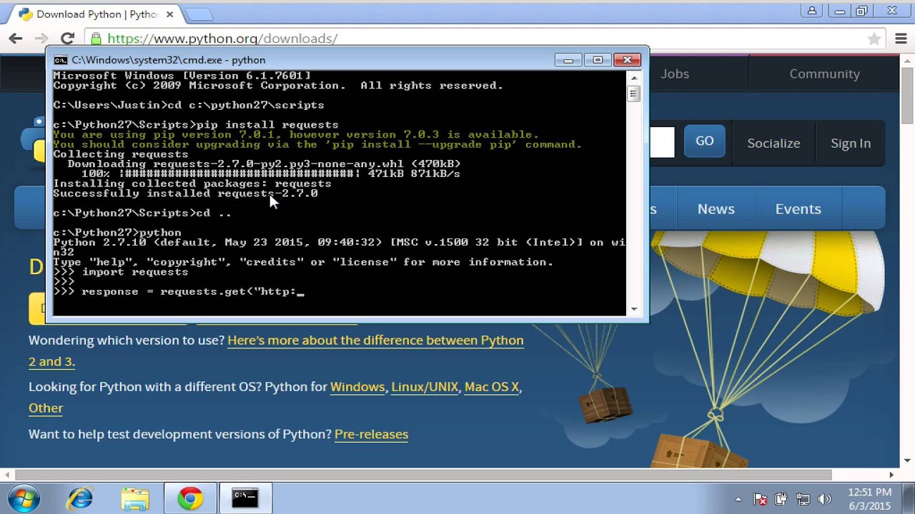The height and width of the screenshot is (514, 915).
Task: Open the Chrome hamburger menu
Action: tap(900, 39)
